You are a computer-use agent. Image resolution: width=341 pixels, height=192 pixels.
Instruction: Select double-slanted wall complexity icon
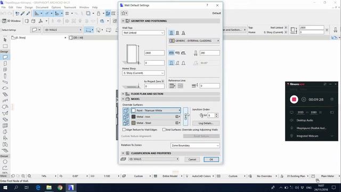pos(183,63)
